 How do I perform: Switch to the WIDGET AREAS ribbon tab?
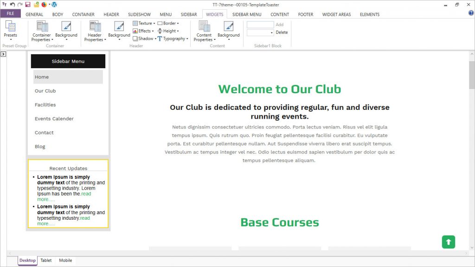pyautogui.click(x=337, y=14)
